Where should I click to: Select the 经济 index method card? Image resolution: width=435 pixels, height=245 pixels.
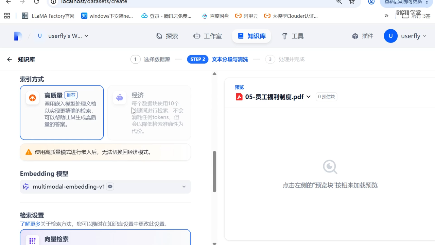[149, 113]
